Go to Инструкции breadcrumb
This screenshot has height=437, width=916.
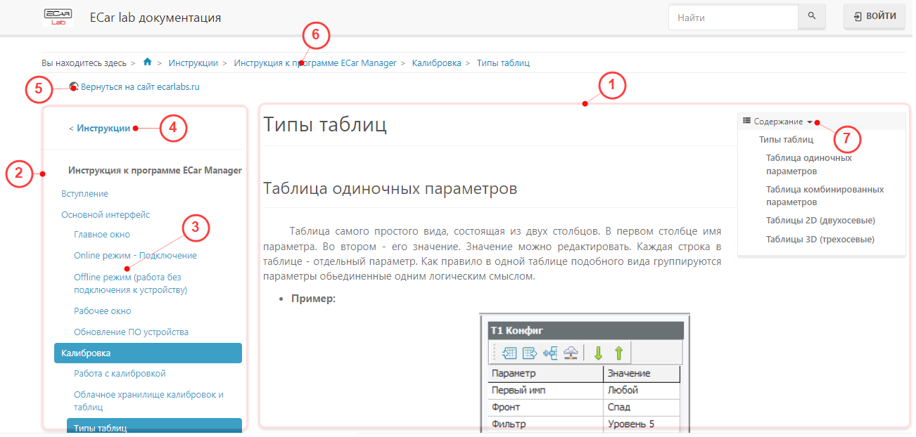click(x=193, y=63)
